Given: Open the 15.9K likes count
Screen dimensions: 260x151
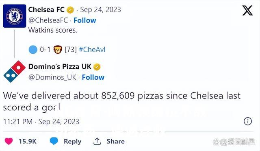Looking at the screenshot, I should click(x=28, y=141).
